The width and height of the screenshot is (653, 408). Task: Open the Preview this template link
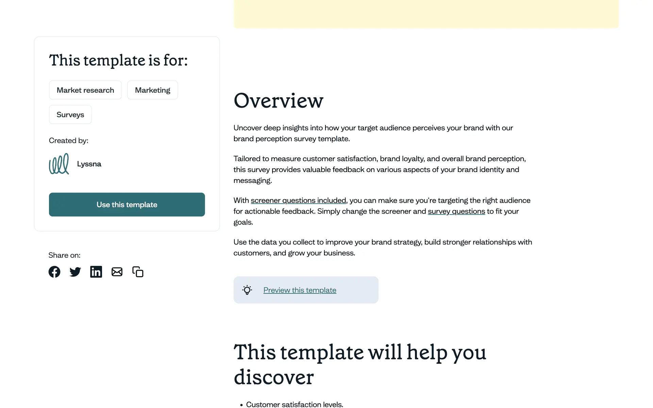point(300,290)
